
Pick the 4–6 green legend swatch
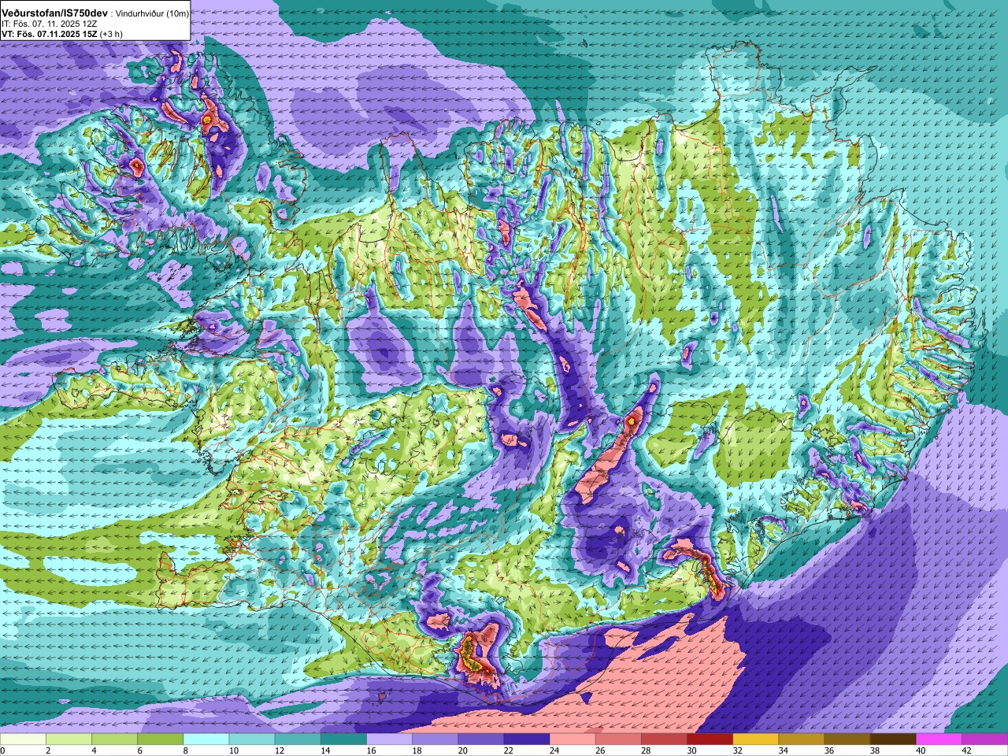[115, 739]
